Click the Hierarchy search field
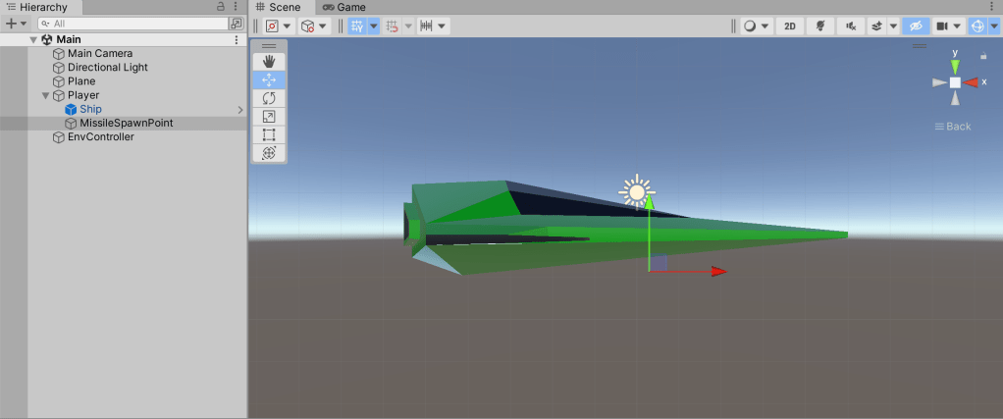The height and width of the screenshot is (419, 1003). pyautogui.click(x=137, y=24)
